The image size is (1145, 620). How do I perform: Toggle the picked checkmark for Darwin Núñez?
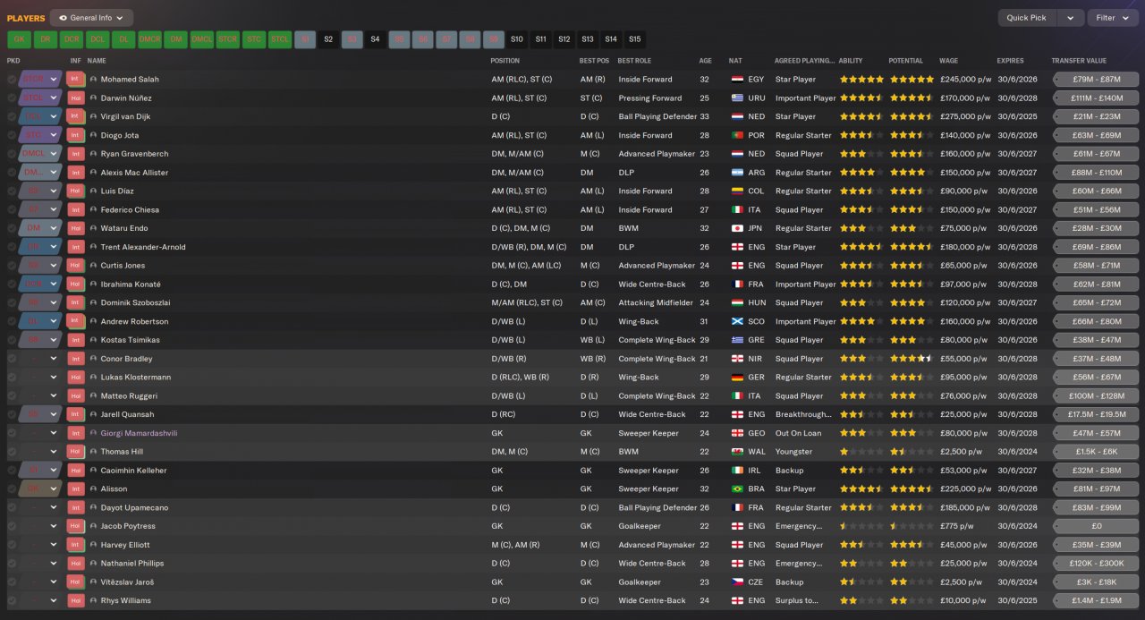(x=12, y=98)
